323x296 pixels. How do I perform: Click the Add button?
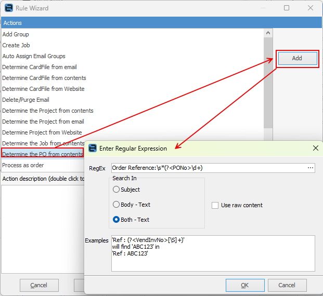298,58
